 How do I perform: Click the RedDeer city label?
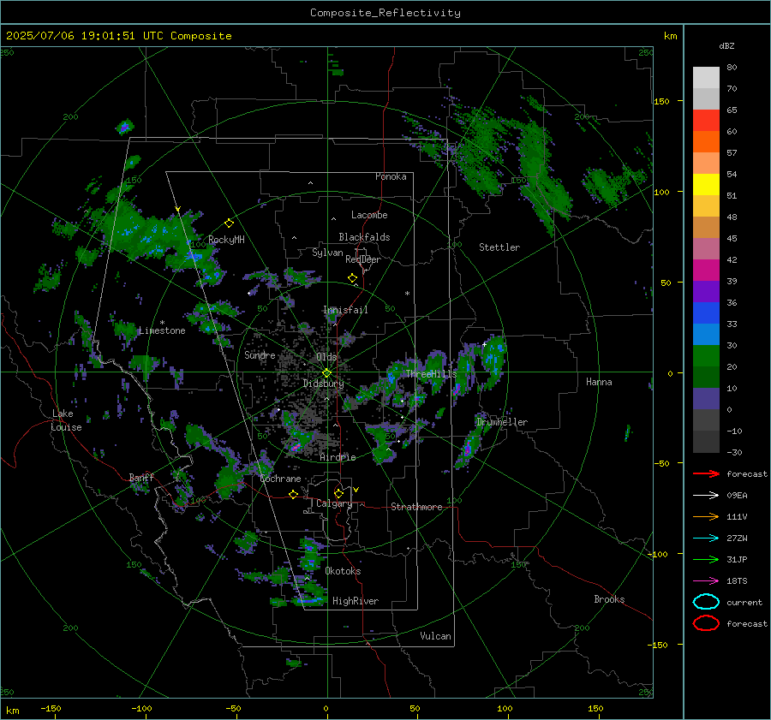tap(363, 259)
